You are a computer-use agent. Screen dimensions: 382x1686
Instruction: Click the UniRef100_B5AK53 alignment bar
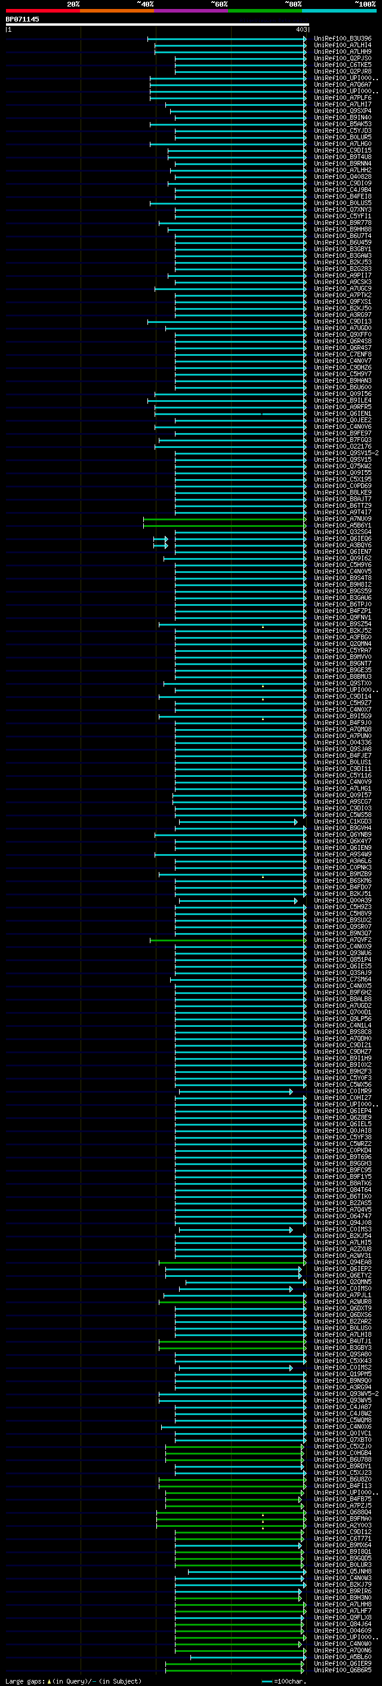tap(228, 124)
